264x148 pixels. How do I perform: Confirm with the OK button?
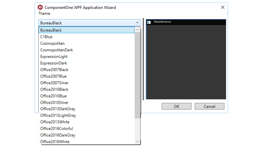[177, 106]
